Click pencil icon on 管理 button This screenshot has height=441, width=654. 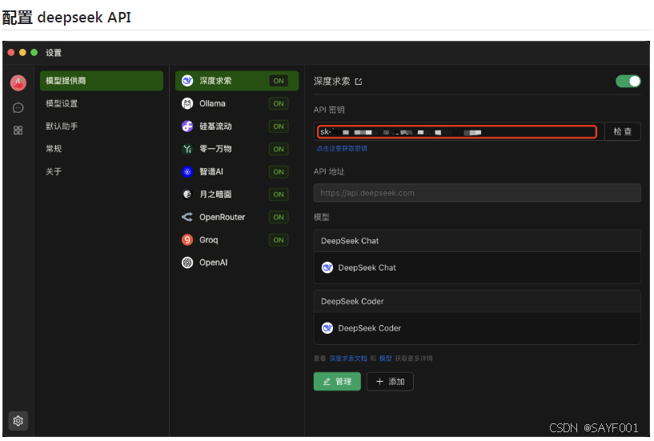pyautogui.click(x=327, y=381)
